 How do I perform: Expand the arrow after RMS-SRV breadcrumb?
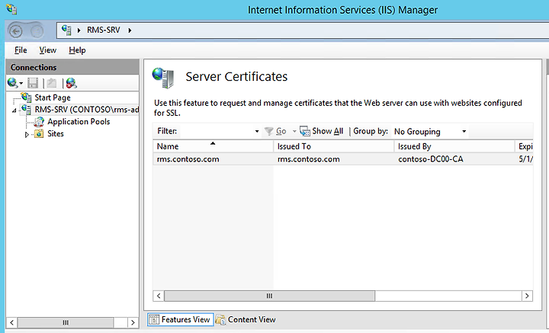tap(130, 30)
